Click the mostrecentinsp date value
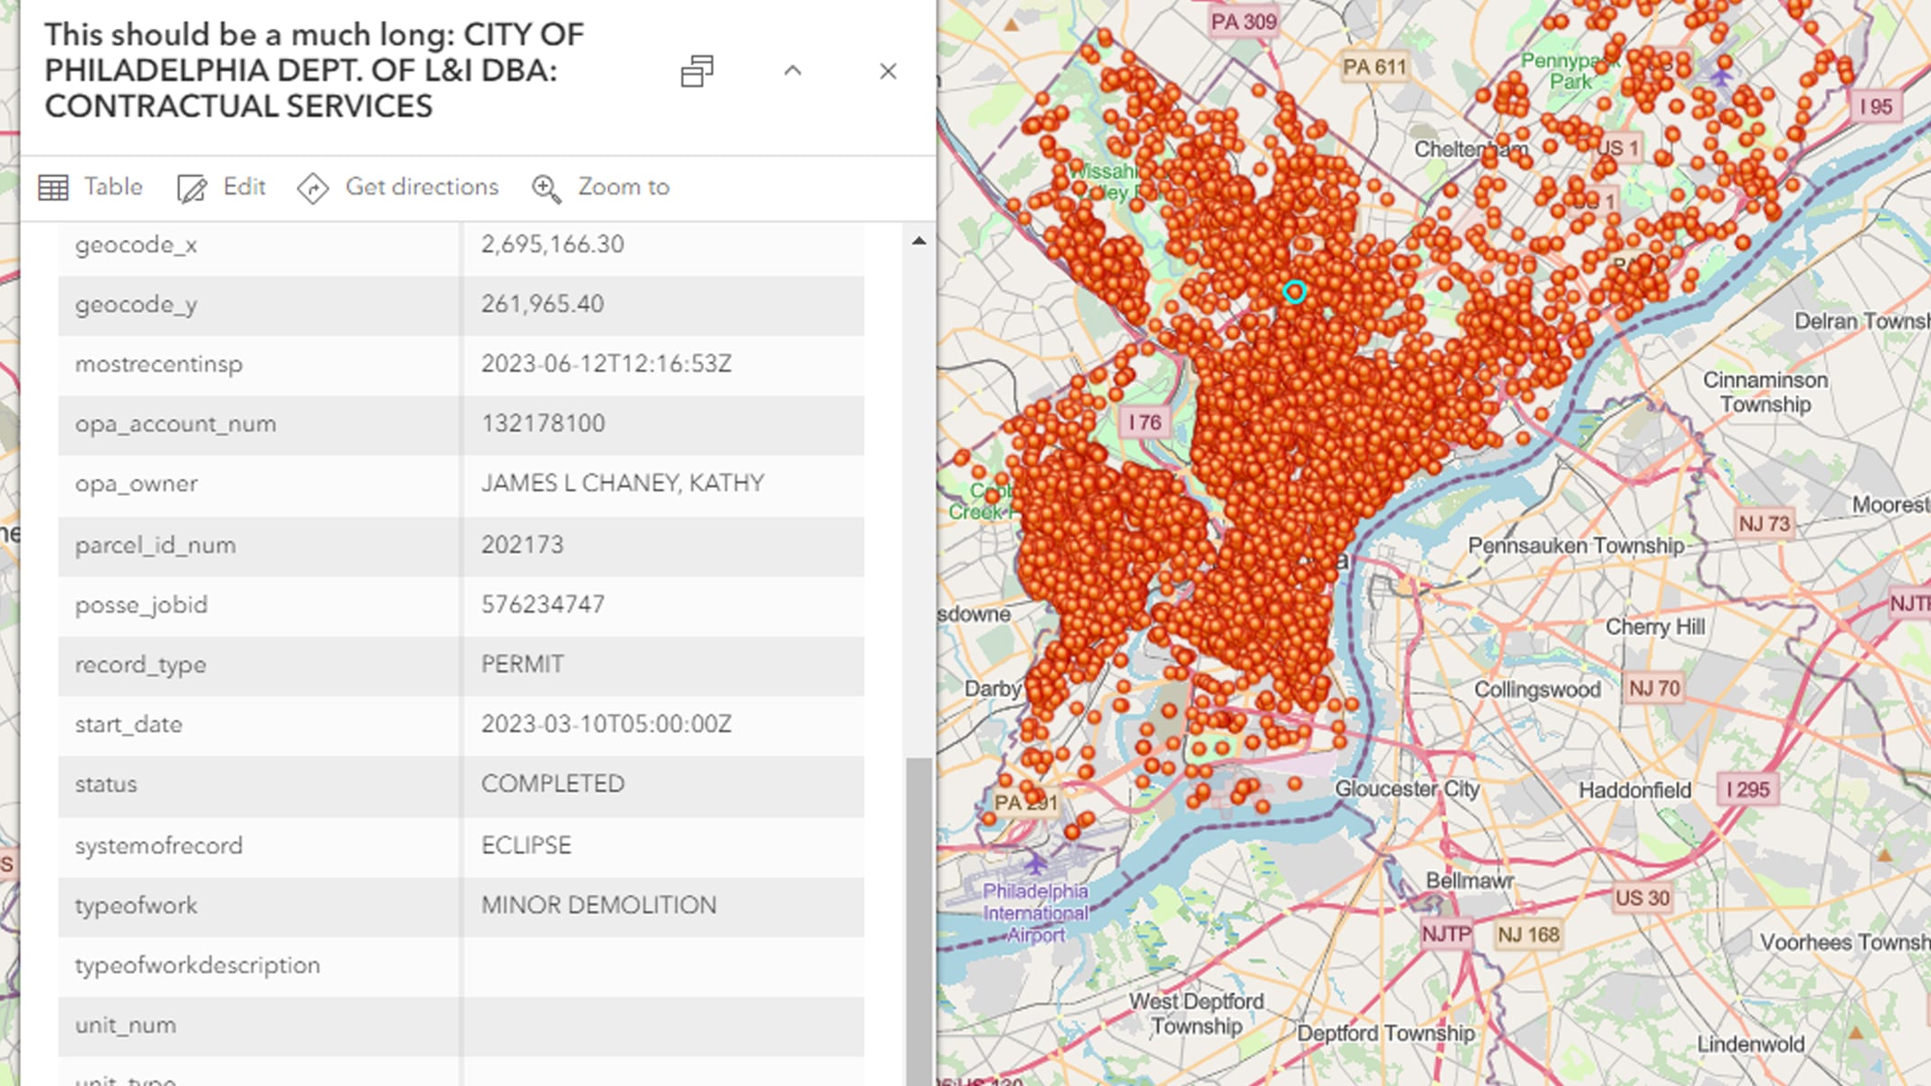The width and height of the screenshot is (1931, 1086). 606,364
